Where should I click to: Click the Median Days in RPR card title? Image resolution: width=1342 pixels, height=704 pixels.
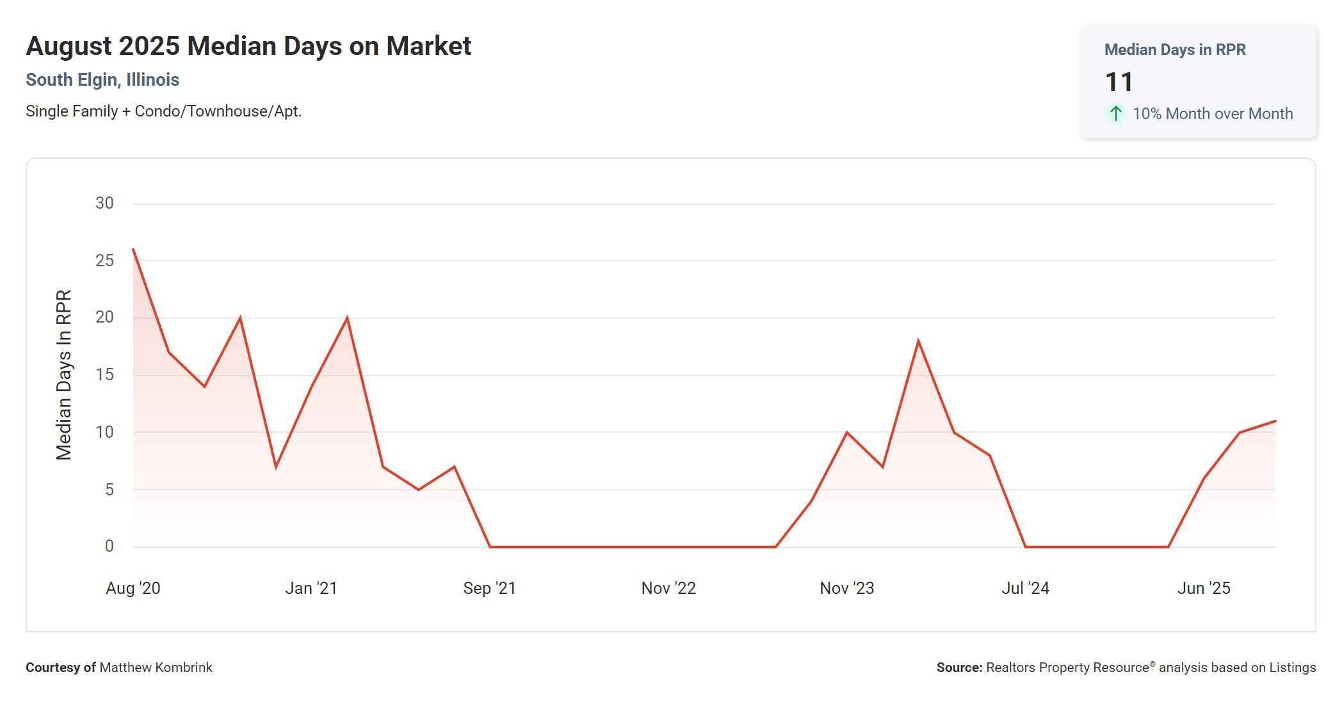[x=1174, y=50]
